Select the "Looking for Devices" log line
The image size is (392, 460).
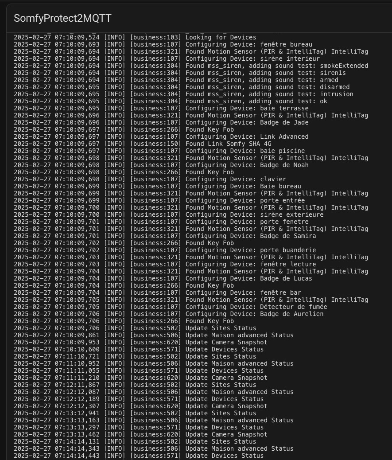(x=135, y=37)
